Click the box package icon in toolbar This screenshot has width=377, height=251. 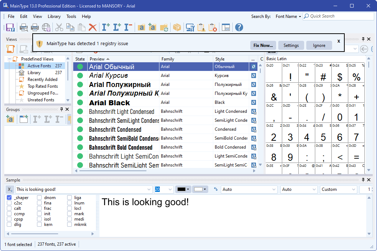tap(177, 27)
